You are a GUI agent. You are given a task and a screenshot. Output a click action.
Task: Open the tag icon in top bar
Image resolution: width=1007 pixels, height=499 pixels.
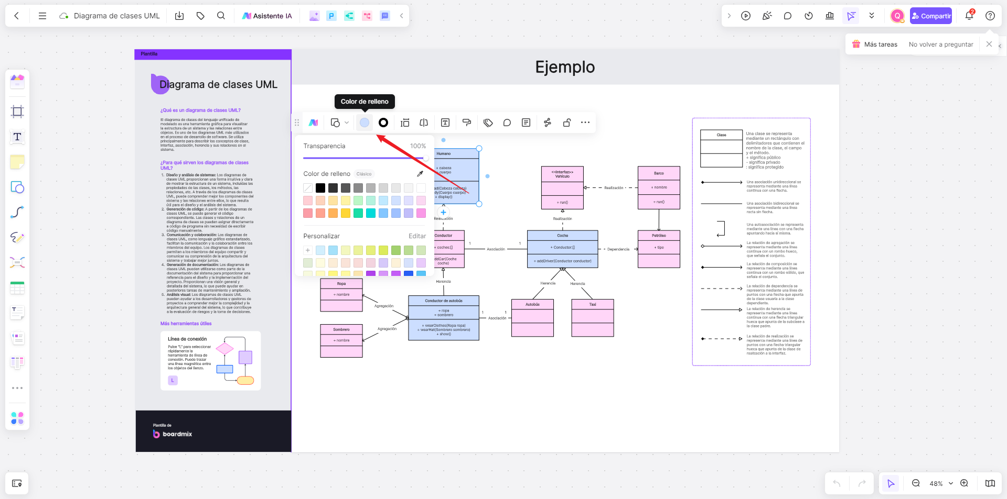(200, 16)
